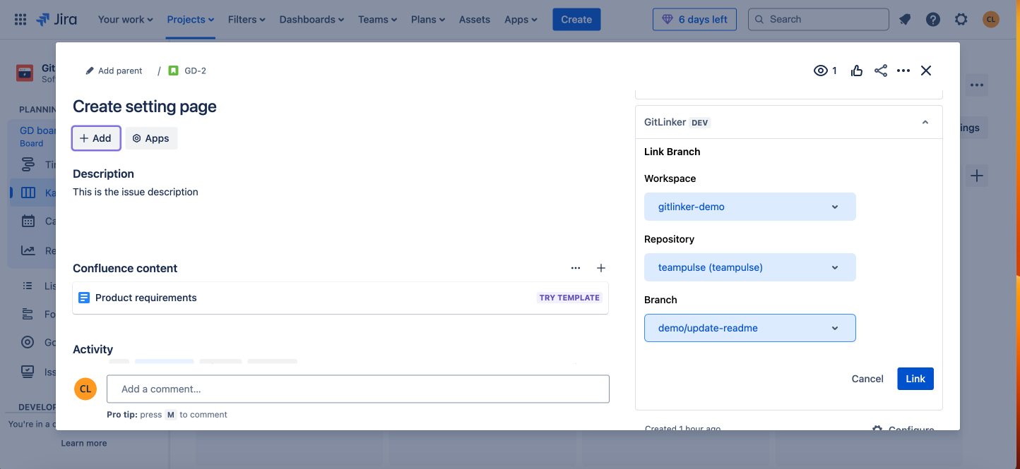Open the Projects menu
Image resolution: width=1020 pixels, height=469 pixels.
(x=186, y=19)
